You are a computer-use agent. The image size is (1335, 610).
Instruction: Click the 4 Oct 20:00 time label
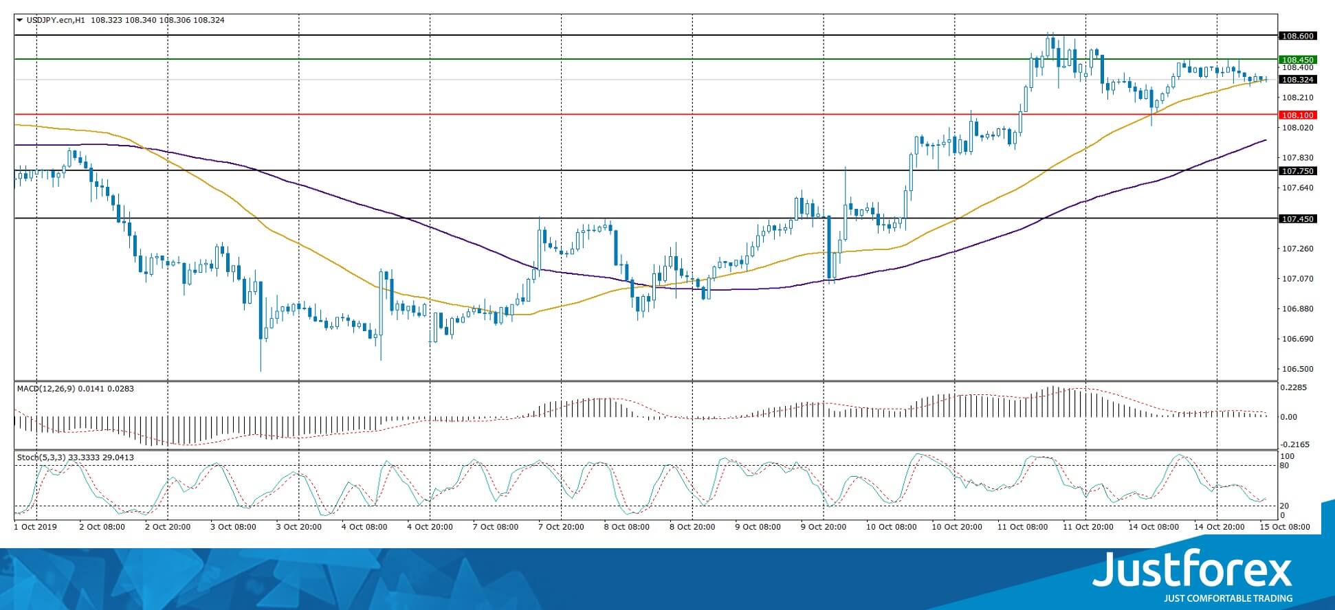430,528
